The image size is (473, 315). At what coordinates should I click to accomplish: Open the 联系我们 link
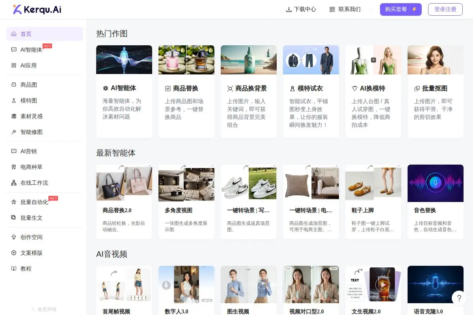(345, 9)
